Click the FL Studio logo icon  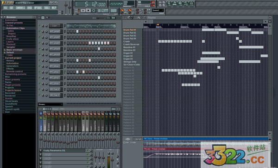tap(3, 3)
